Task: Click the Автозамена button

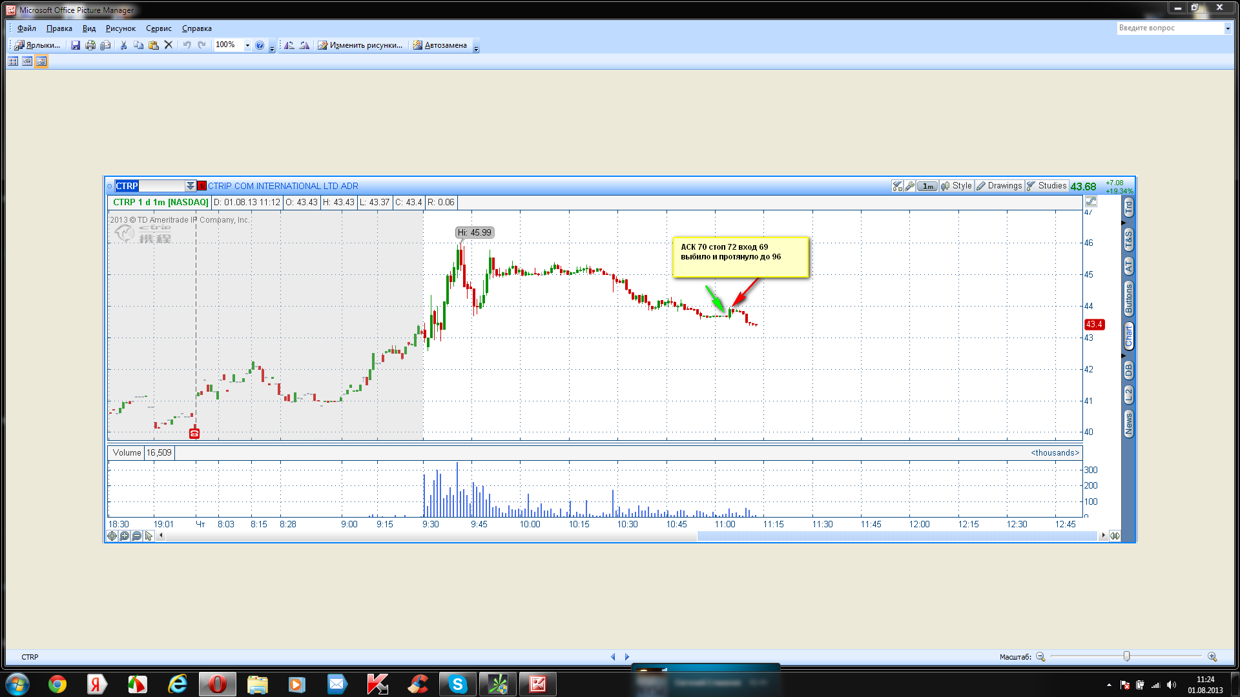Action: (440, 45)
